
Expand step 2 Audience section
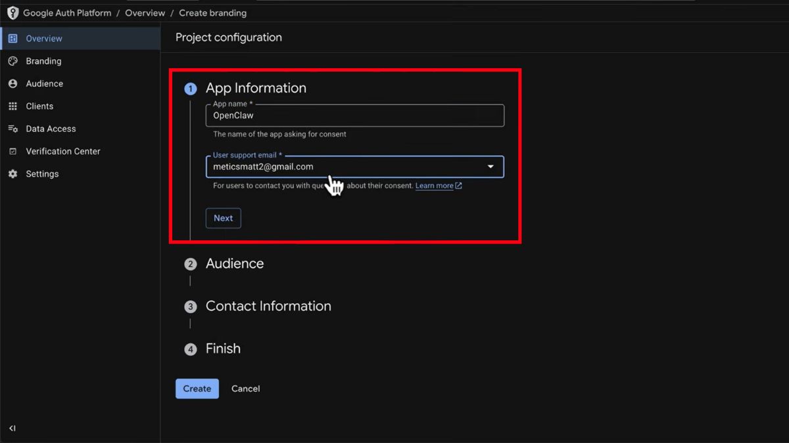click(234, 264)
